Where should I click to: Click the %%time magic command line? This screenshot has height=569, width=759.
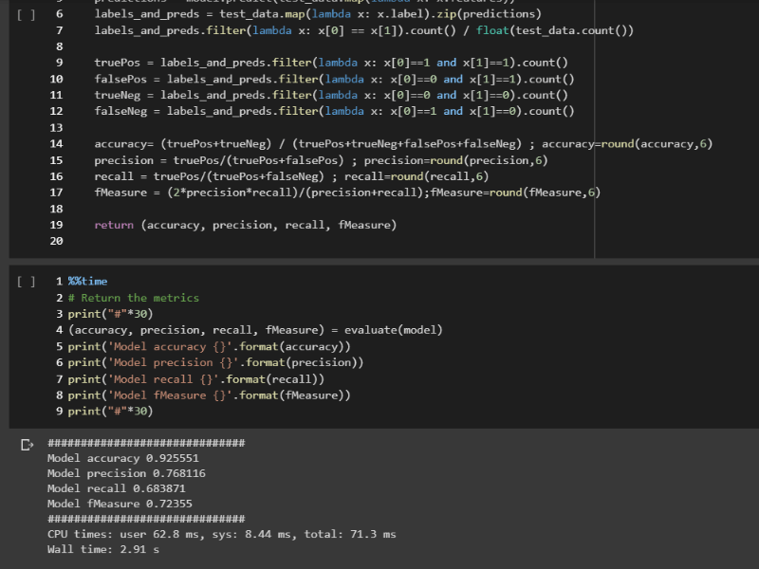87,282
